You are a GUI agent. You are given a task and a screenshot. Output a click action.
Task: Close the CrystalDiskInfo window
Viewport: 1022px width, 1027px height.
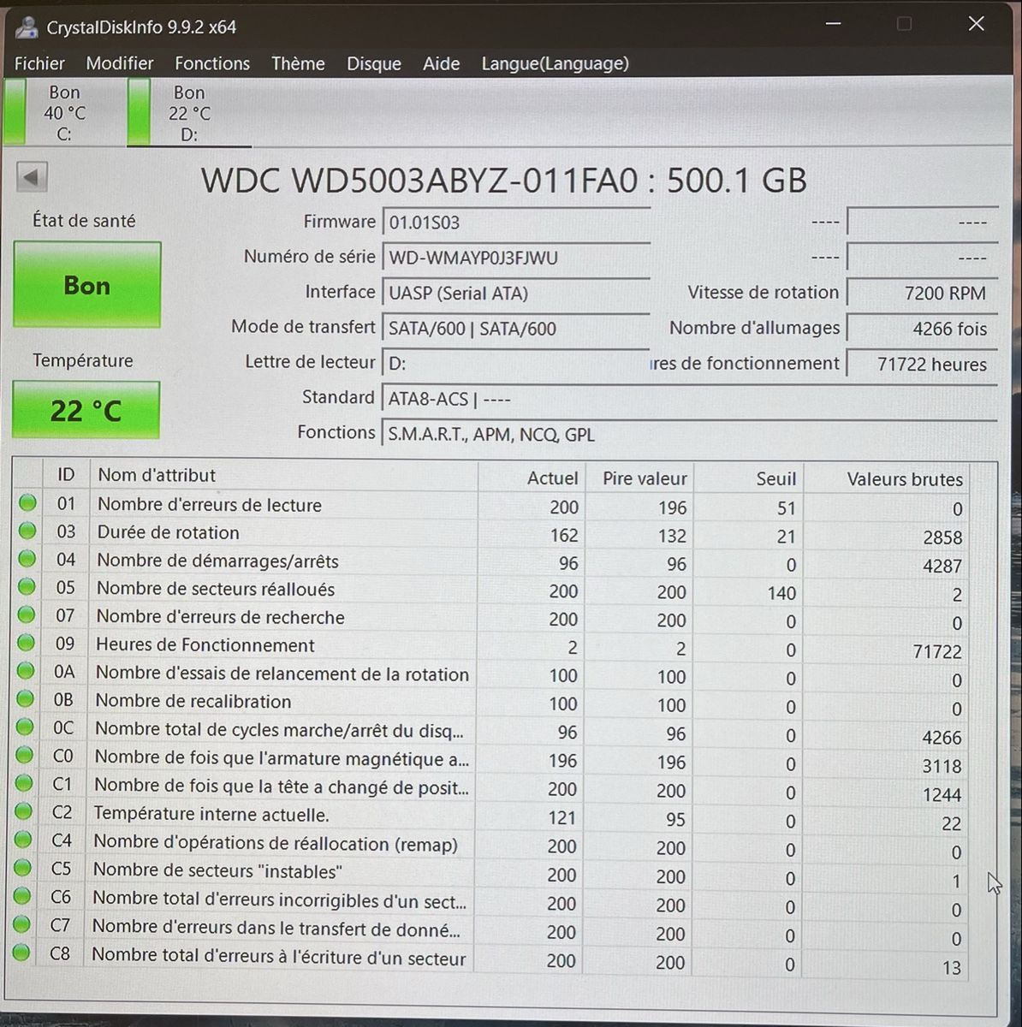[x=976, y=24]
